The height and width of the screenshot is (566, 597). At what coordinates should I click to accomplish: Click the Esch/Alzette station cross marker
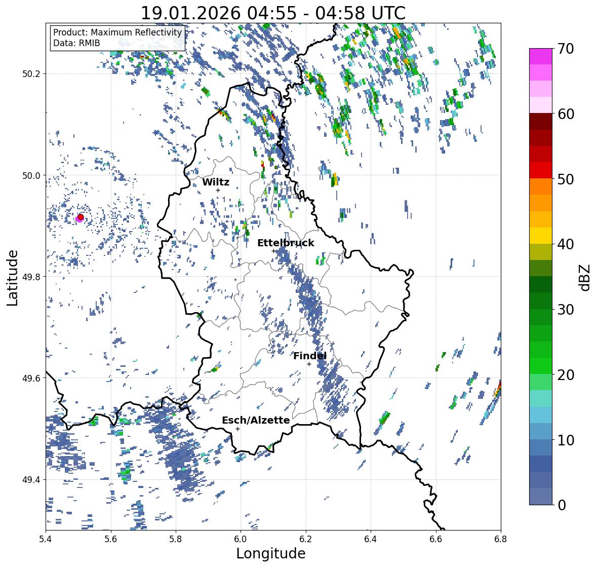click(x=237, y=429)
